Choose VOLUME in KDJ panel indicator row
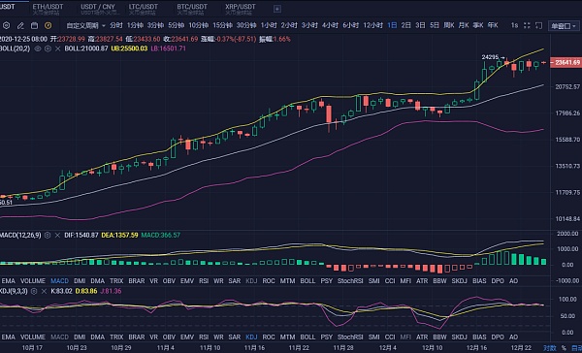 click(33, 337)
